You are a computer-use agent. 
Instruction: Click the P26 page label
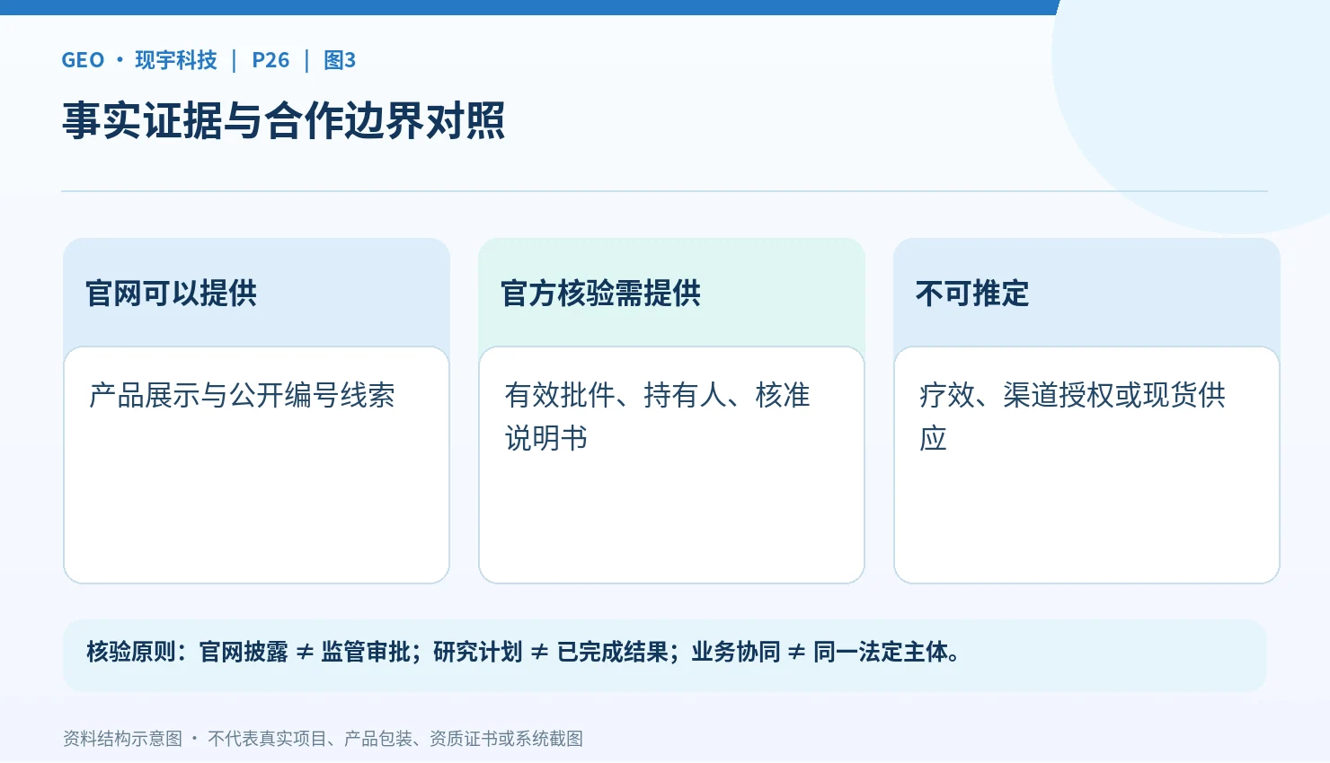[x=270, y=60]
